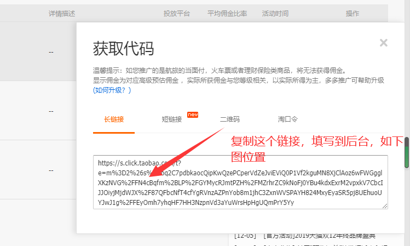Close the 获取代码 dialog
Screen dimensions: 410x246
point(384,43)
